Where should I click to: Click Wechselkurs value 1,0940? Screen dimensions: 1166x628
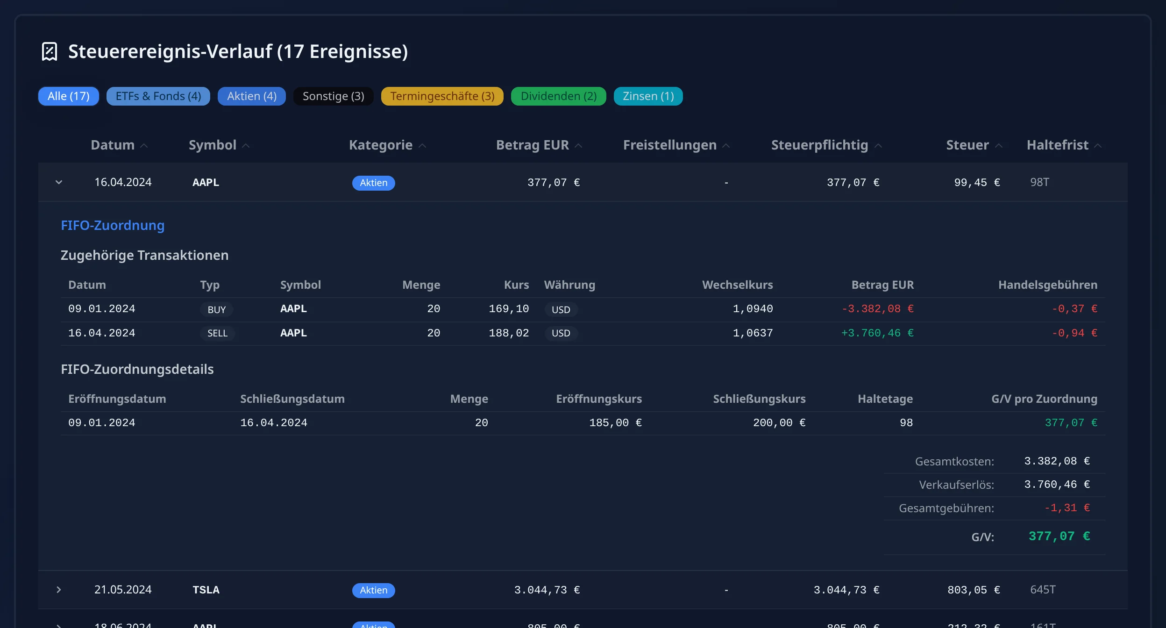click(x=753, y=309)
